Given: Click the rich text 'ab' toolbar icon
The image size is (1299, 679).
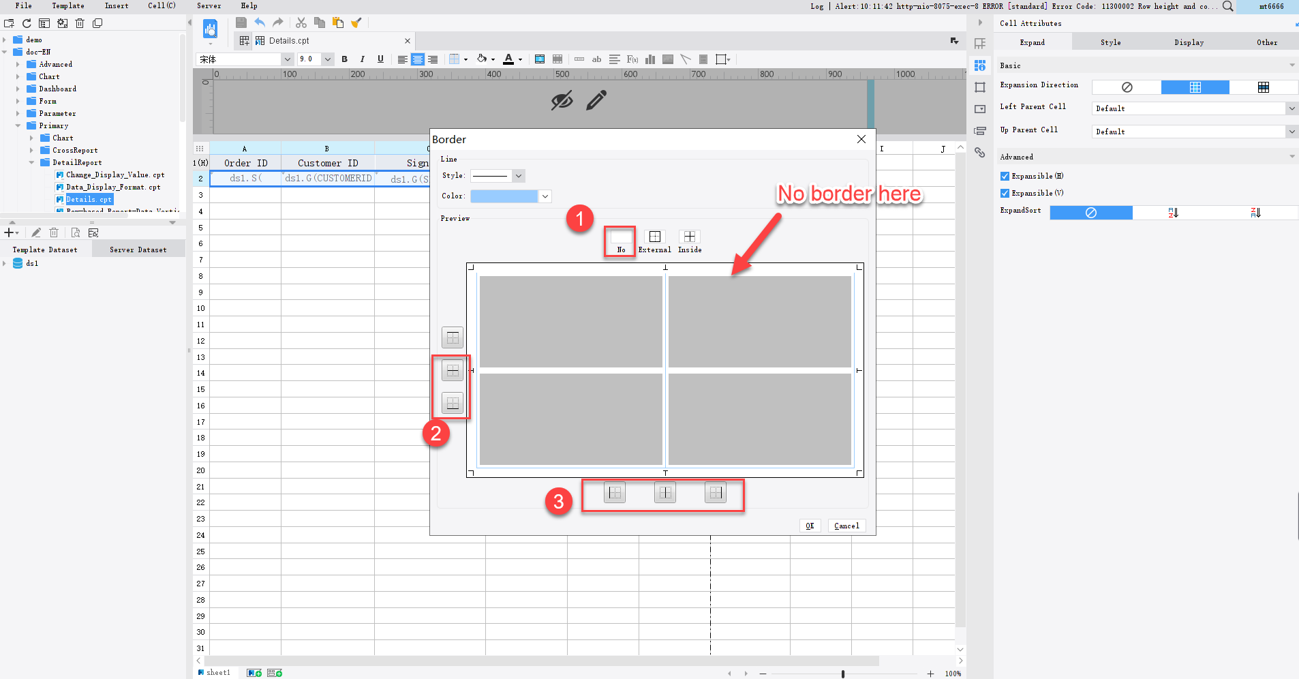Looking at the screenshot, I should pyautogui.click(x=596, y=59).
